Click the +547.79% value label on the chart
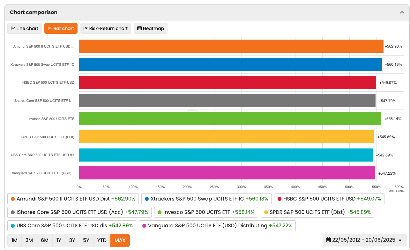This screenshot has width=410, height=250. coord(387,101)
